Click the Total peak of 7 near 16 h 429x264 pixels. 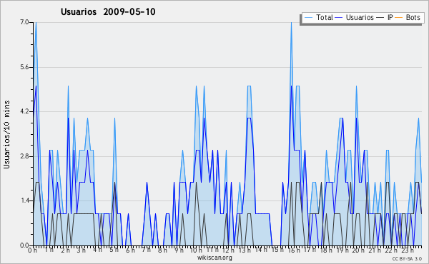292,23
